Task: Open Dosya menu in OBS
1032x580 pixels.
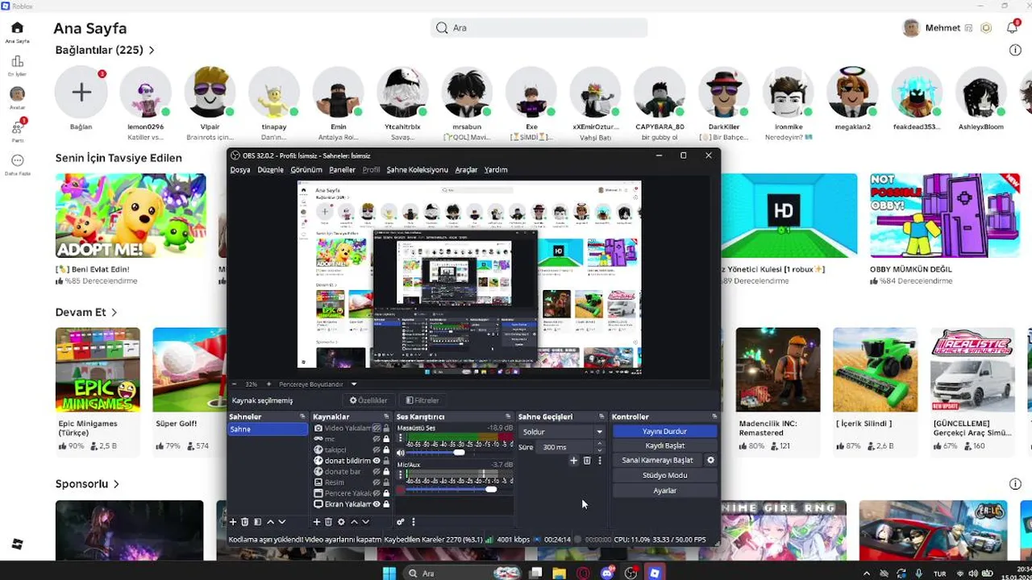Action: coord(240,170)
